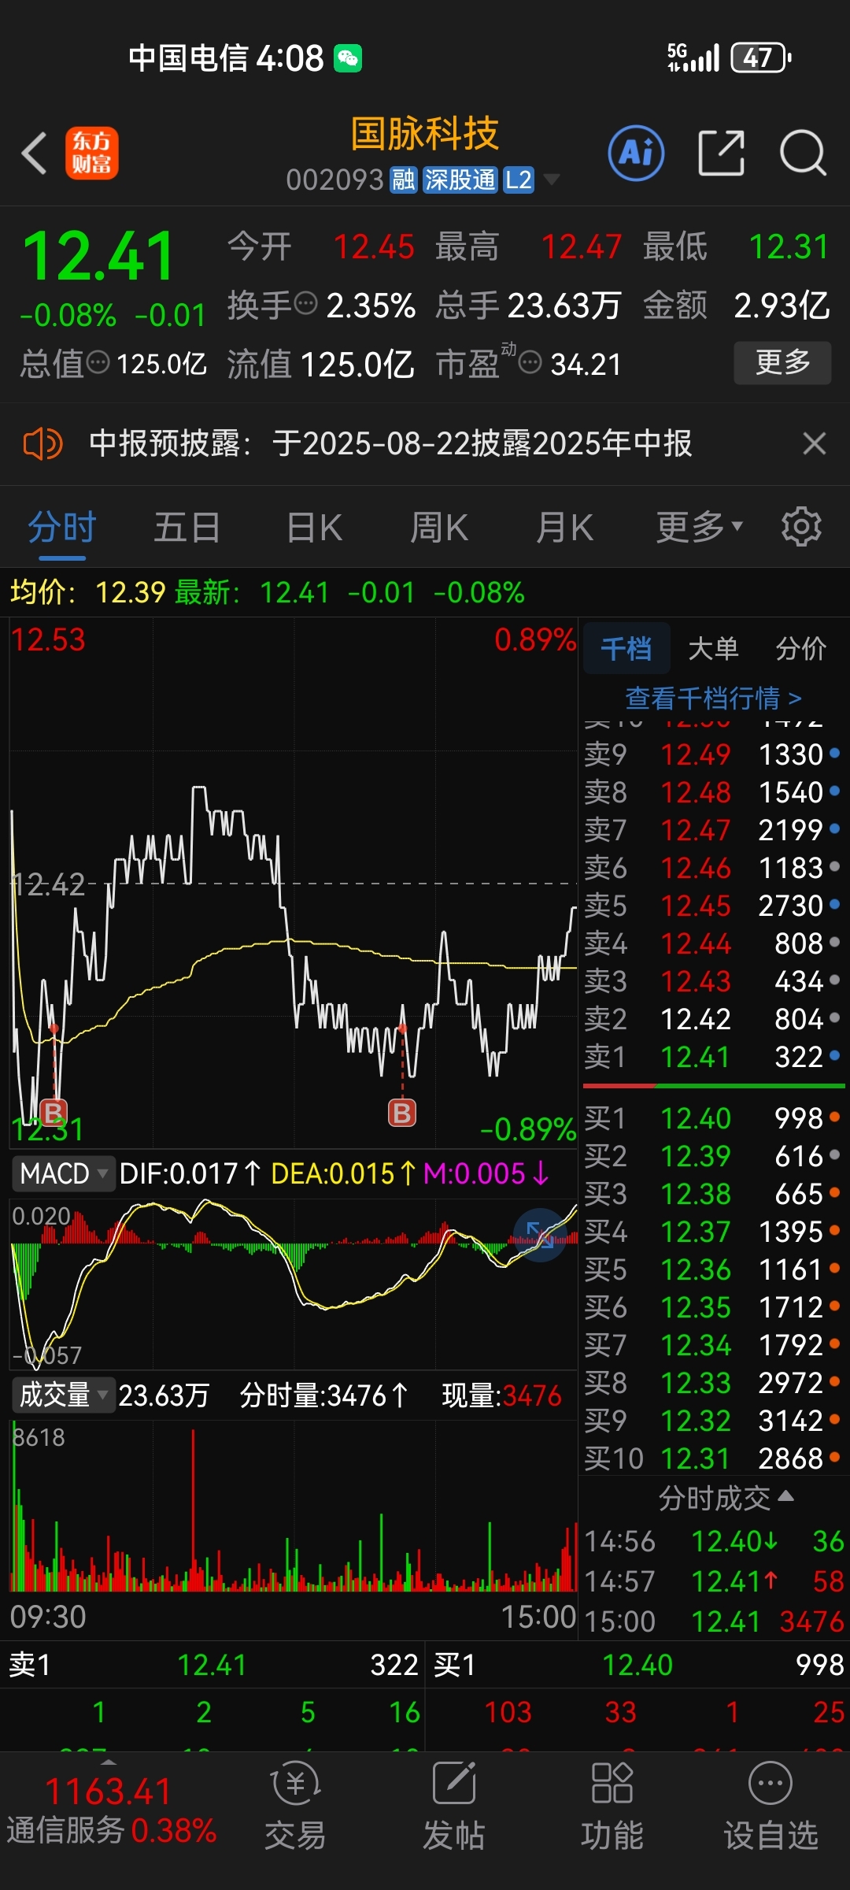
Task: Switch to the 月K tab
Action: 564,528
